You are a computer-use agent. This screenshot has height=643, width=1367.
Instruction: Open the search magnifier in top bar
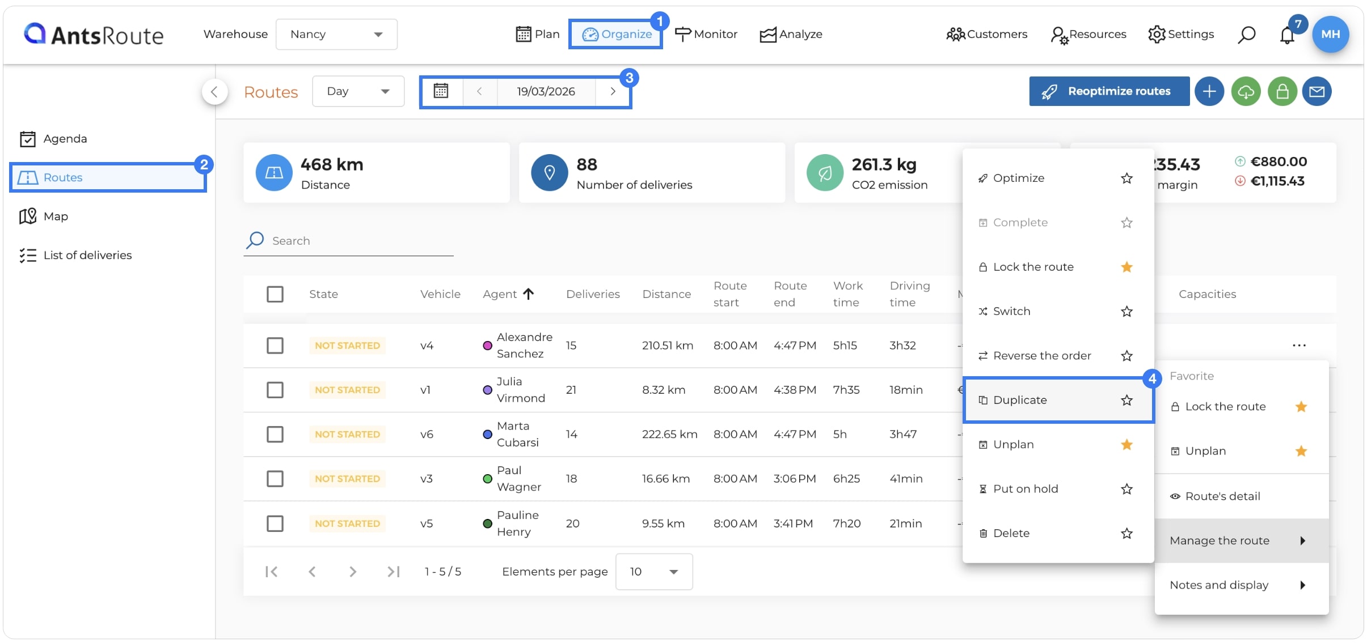pyautogui.click(x=1246, y=35)
